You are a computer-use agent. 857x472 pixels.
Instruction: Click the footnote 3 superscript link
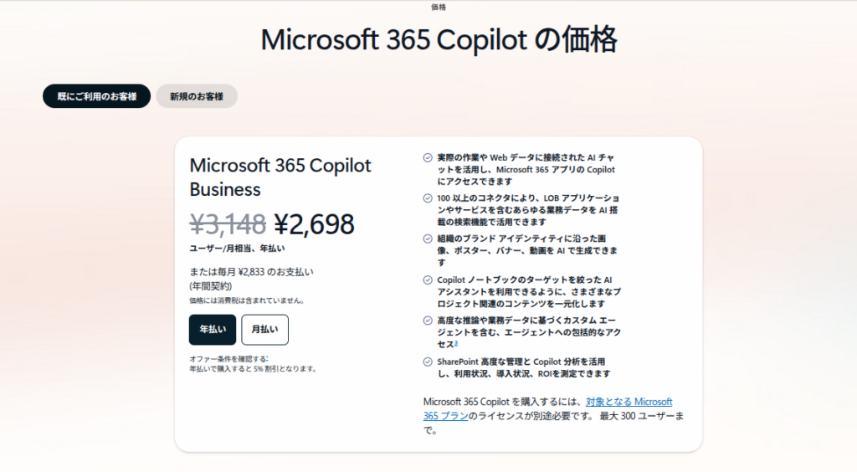455,342
